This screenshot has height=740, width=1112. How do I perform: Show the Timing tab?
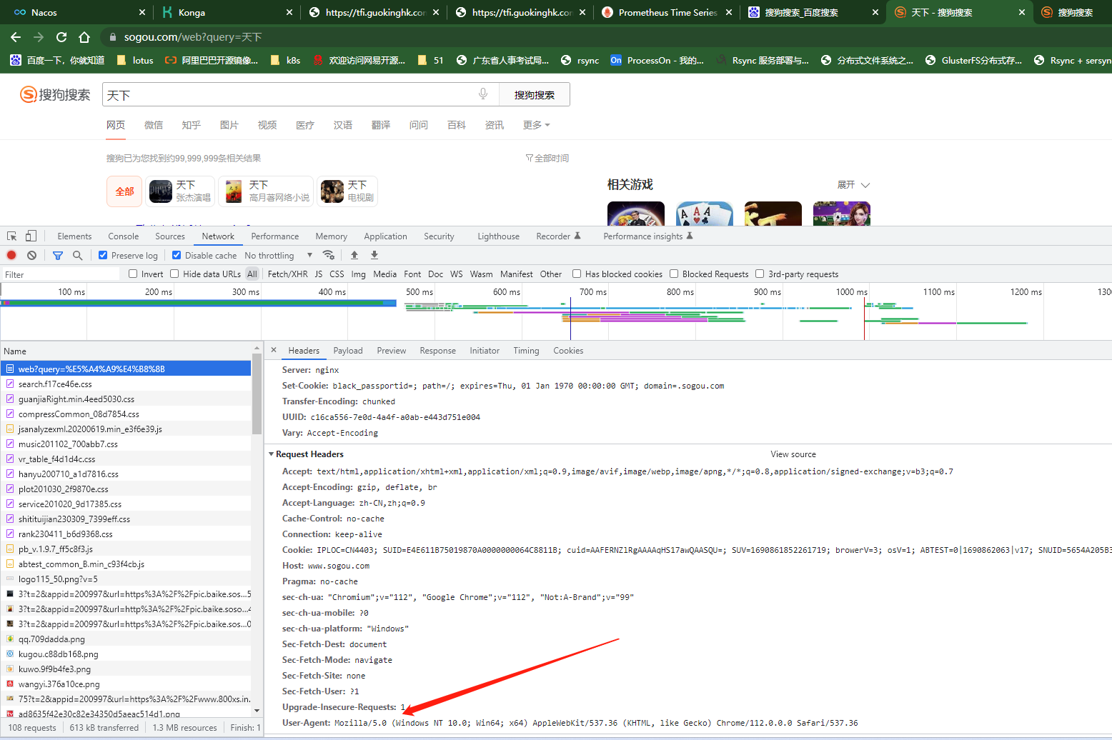click(526, 351)
